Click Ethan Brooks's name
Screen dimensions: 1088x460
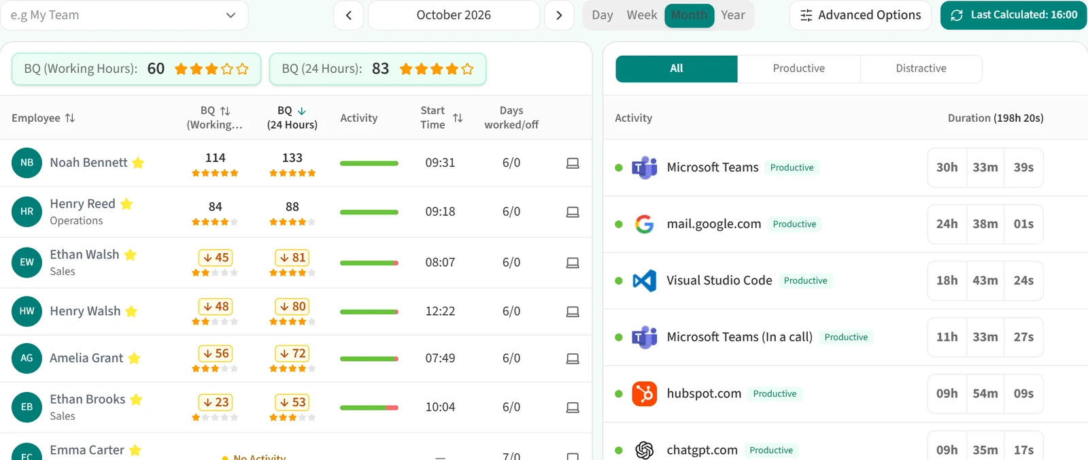(87, 399)
